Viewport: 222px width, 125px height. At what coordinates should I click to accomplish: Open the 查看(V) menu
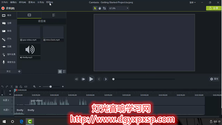(32, 2)
